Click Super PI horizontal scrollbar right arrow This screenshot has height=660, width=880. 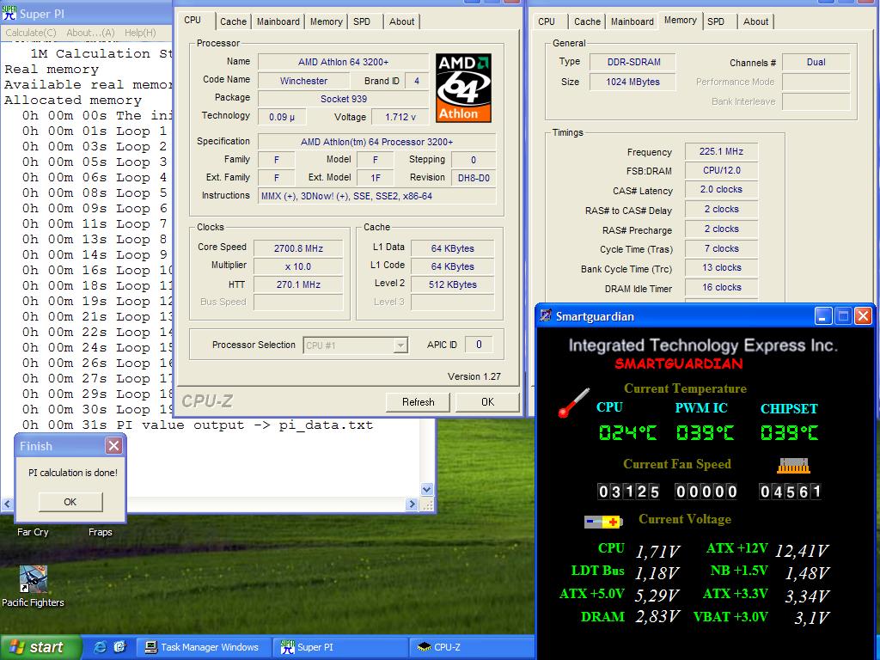(412, 504)
